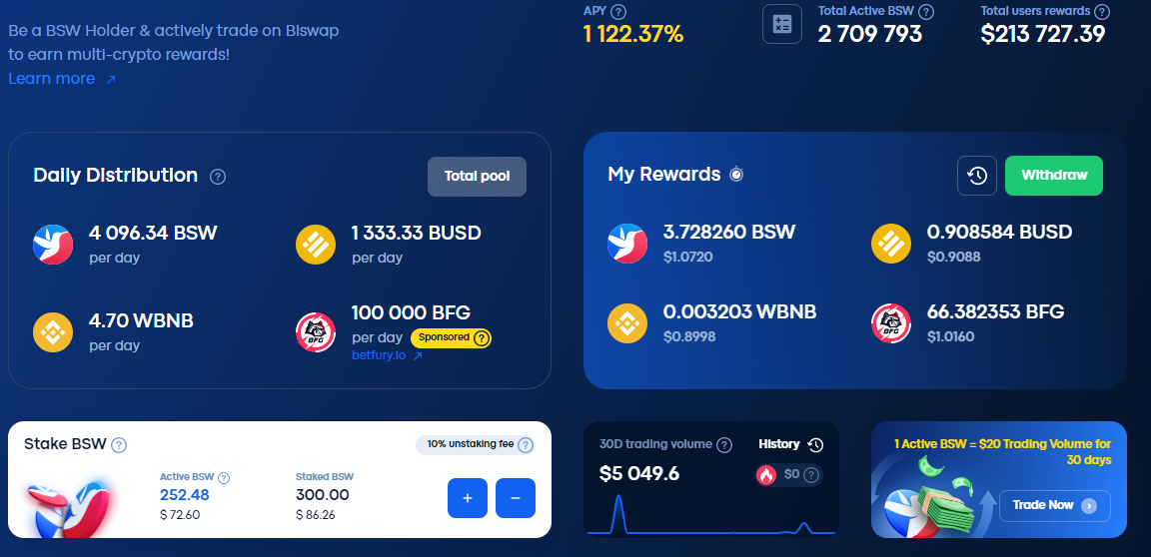
Task: Open the APY calculator icon
Action: 781,24
